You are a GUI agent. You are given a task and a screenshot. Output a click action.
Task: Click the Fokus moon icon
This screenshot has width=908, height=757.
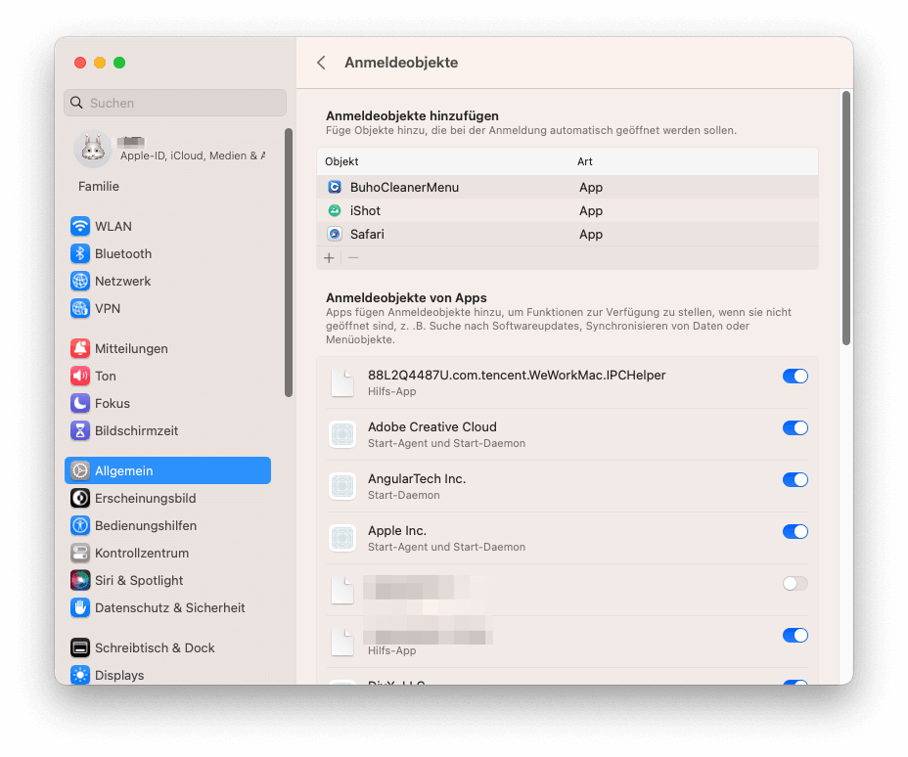coord(80,403)
